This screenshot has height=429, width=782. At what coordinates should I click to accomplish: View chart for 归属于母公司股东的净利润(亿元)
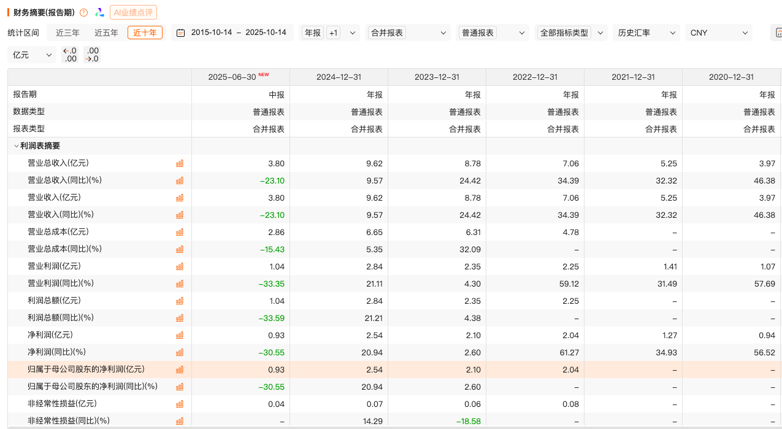[180, 369]
